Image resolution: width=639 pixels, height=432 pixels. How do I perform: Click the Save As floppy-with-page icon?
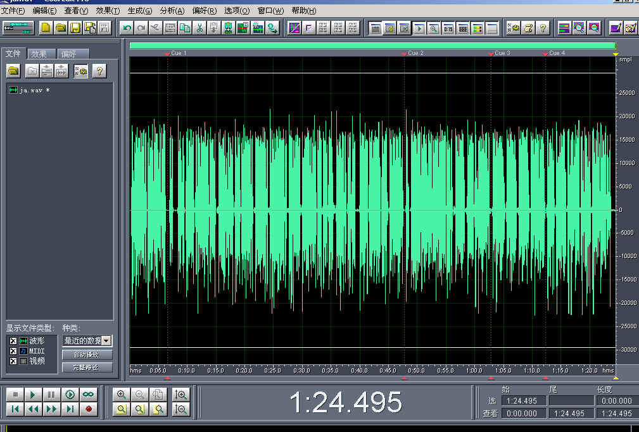pyautogui.click(x=90, y=28)
